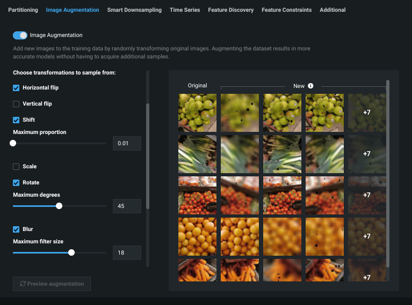Click the Maximum degrees slider handle
The image size is (412, 305).
pyautogui.click(x=59, y=206)
